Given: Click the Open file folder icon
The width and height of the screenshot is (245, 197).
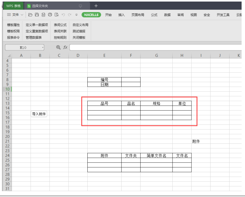Looking at the screenshot, I should coord(30,15).
